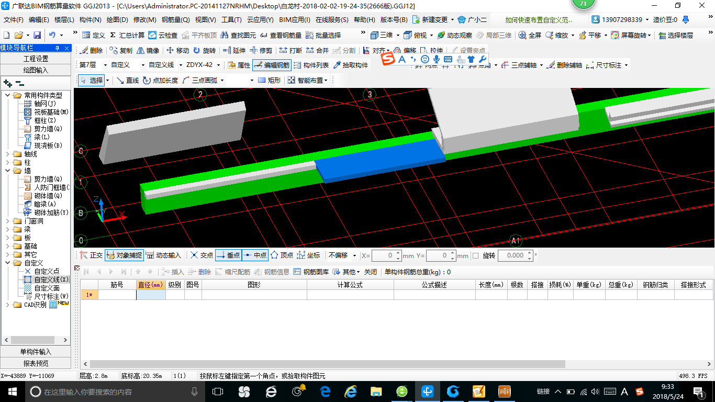Image resolution: width=715 pixels, height=402 pixels.
Task: Select the 镜像 mirror tool
Action: pyautogui.click(x=148, y=50)
